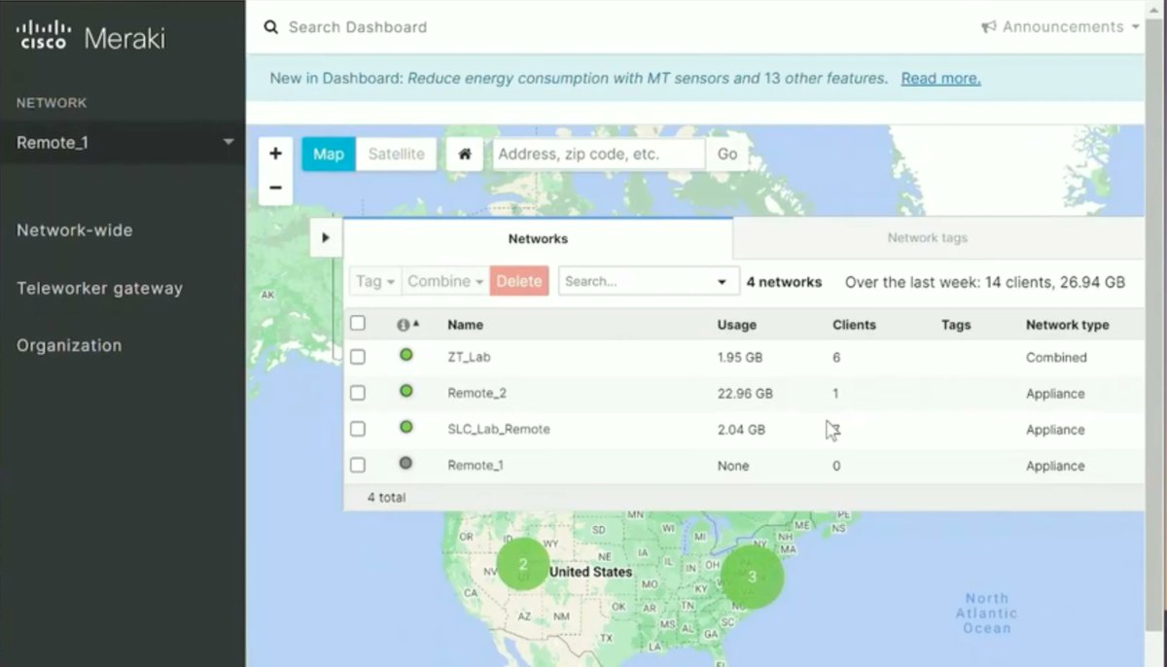Click ZT_Lab green status indicator
1167x667 pixels.
(x=407, y=355)
